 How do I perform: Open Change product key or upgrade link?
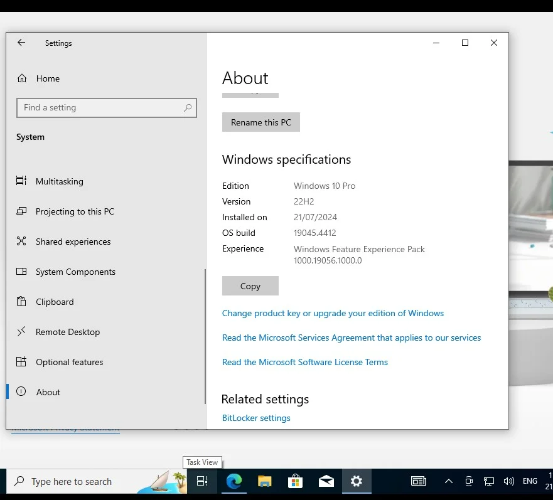tap(333, 313)
